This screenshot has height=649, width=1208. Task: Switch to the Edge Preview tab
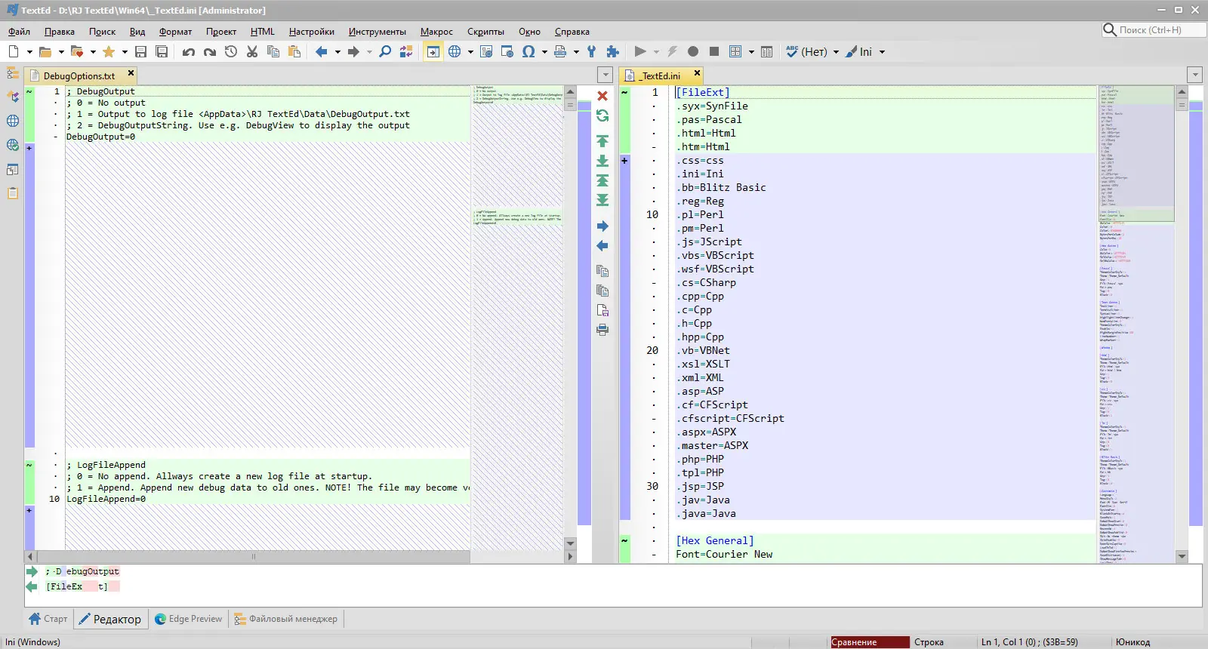[189, 619]
